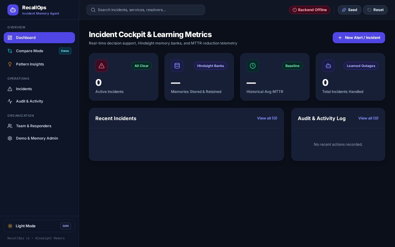Click the database icon on Memories Stored card
395x247 pixels.
point(177,66)
